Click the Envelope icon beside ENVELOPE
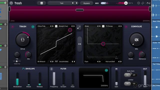 coord(23,69)
